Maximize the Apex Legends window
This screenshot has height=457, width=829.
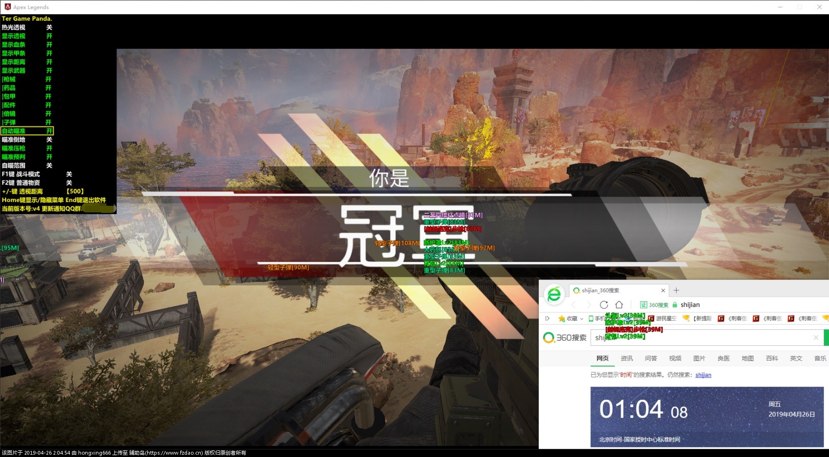tap(800, 7)
